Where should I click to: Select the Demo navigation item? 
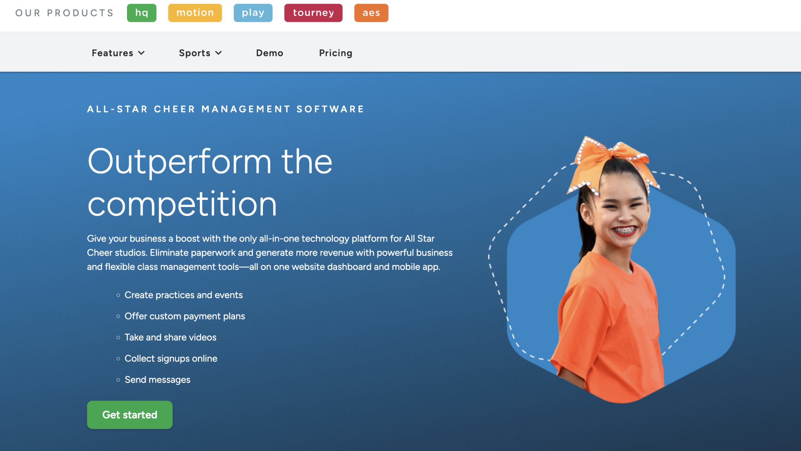[x=269, y=53]
